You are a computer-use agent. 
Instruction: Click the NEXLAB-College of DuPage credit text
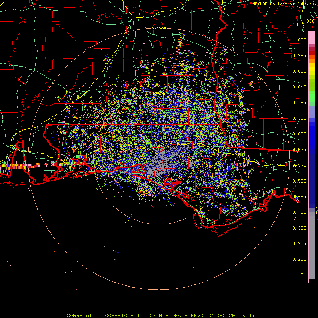pyautogui.click(x=285, y=4)
